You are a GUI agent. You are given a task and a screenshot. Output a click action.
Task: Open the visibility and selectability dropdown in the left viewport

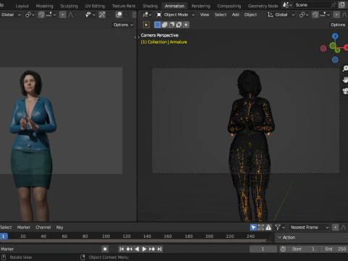(90, 14)
